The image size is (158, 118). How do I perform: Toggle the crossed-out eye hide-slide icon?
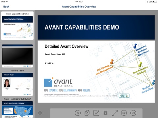(105, 113)
